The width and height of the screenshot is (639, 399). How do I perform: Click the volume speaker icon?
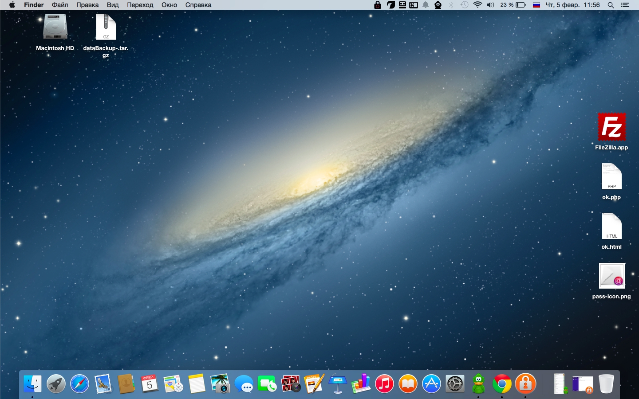[x=490, y=5]
